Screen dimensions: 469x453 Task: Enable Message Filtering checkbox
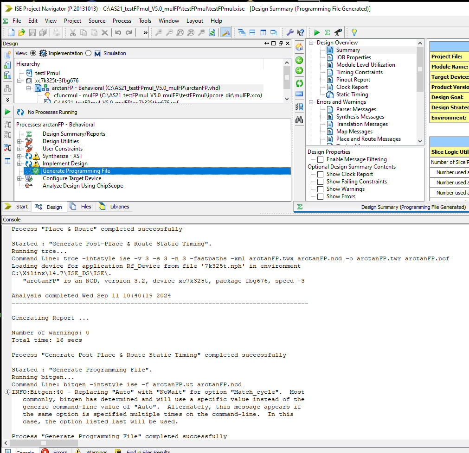321,159
